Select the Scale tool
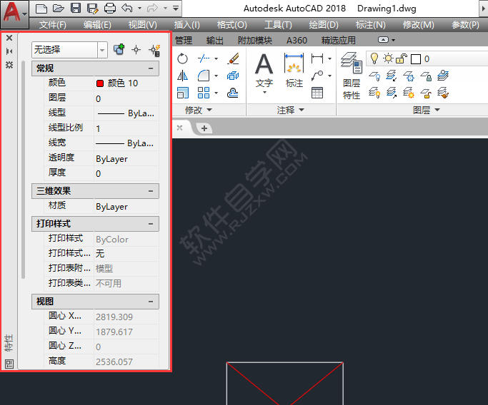The width and height of the screenshot is (488, 405). click(x=183, y=93)
